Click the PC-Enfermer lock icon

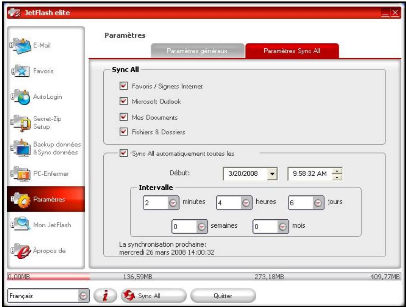click(x=20, y=174)
